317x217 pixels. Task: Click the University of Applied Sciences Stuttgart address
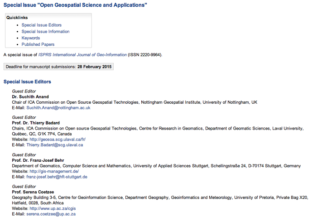coord(156,166)
